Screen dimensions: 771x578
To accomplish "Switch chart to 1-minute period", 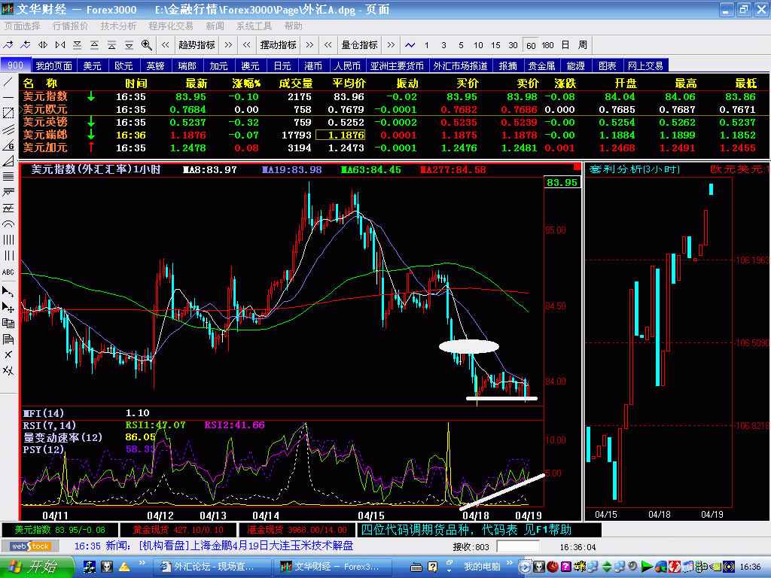I will pyautogui.click(x=426, y=45).
